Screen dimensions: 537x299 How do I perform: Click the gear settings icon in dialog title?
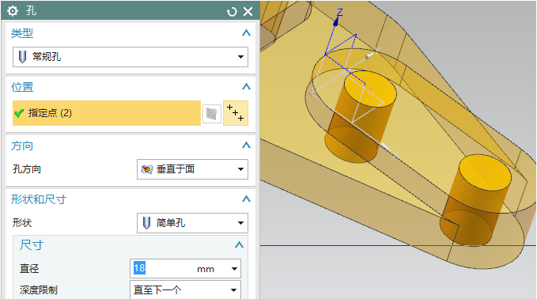click(13, 11)
